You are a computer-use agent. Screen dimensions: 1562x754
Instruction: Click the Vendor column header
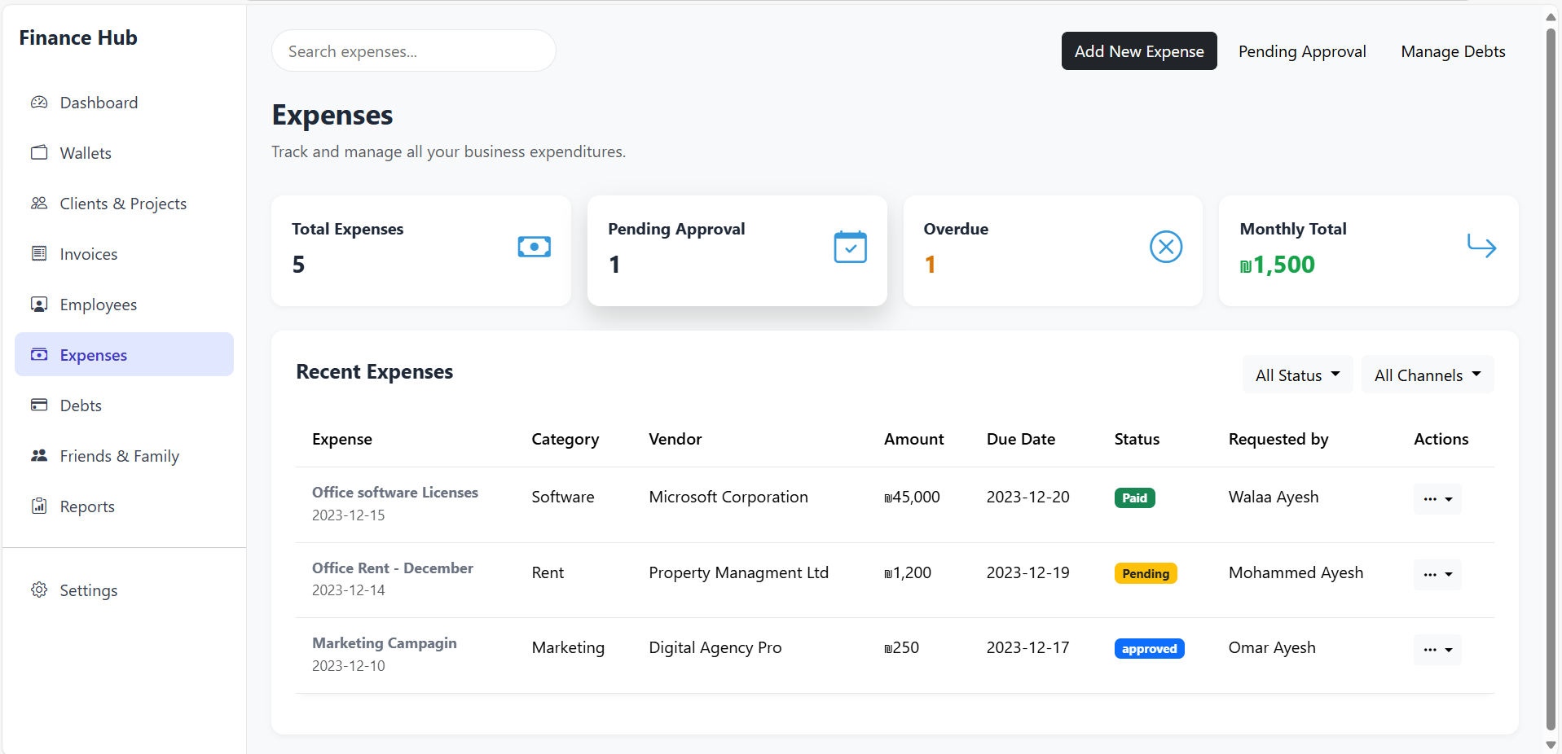[x=675, y=439]
